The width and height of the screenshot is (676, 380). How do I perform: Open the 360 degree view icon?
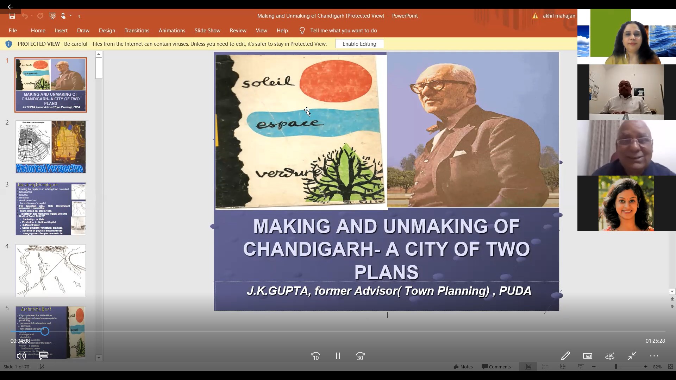(x=610, y=356)
